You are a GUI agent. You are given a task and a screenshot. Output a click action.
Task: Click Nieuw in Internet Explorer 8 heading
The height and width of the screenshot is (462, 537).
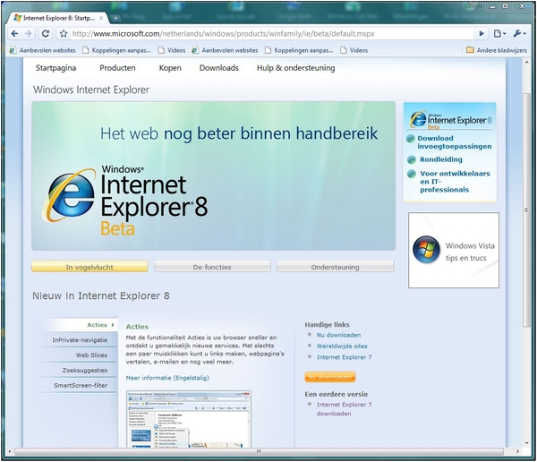(x=101, y=295)
